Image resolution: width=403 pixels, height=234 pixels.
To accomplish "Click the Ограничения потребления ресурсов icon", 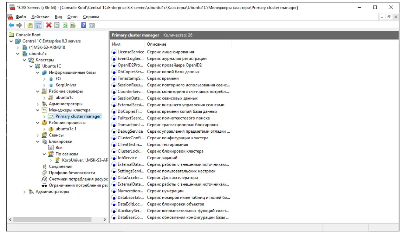I will [44, 185].
